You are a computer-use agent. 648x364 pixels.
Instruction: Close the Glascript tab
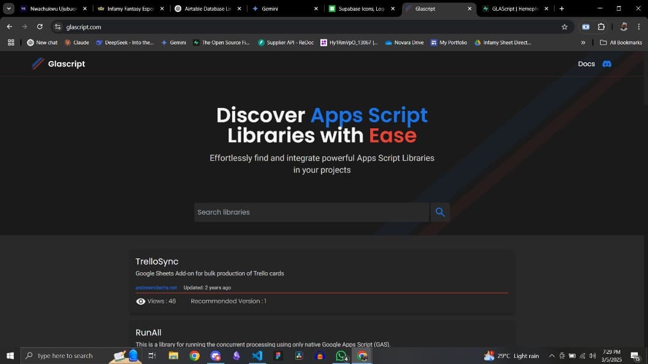point(469,8)
